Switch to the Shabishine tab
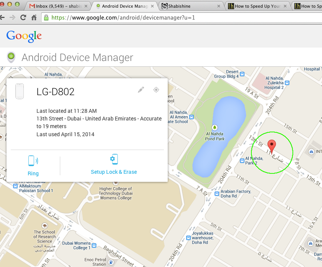Viewport: 322px width, 267px height. [x=190, y=6]
